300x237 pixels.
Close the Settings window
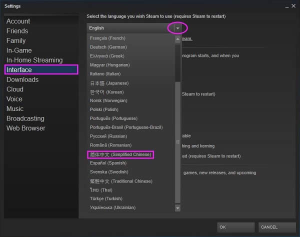pyautogui.click(x=293, y=6)
